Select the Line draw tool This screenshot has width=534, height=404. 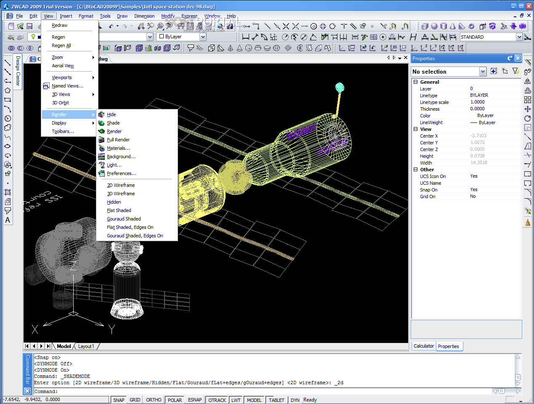tap(8, 63)
